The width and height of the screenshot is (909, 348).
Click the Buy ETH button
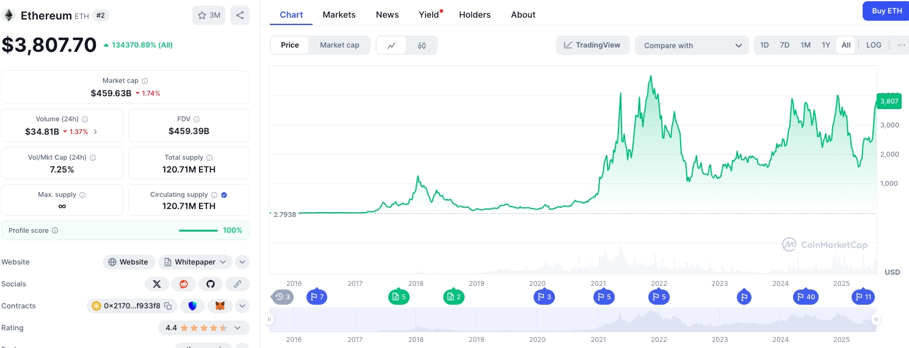tap(886, 11)
